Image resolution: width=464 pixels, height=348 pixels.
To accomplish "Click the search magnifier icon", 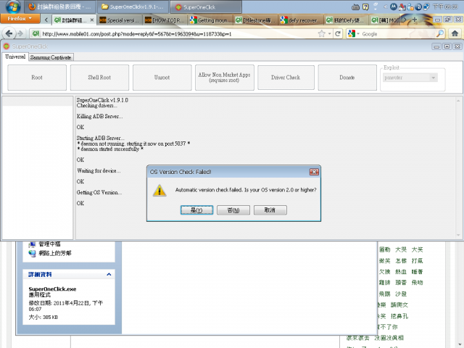I will point(440,33).
